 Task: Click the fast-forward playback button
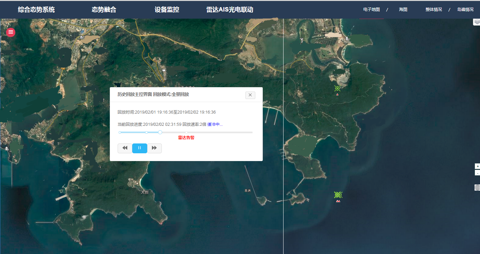click(154, 148)
